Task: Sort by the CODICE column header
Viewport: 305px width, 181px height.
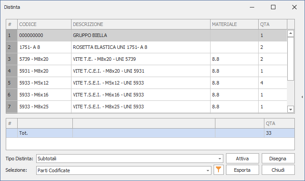Action: (x=44, y=24)
